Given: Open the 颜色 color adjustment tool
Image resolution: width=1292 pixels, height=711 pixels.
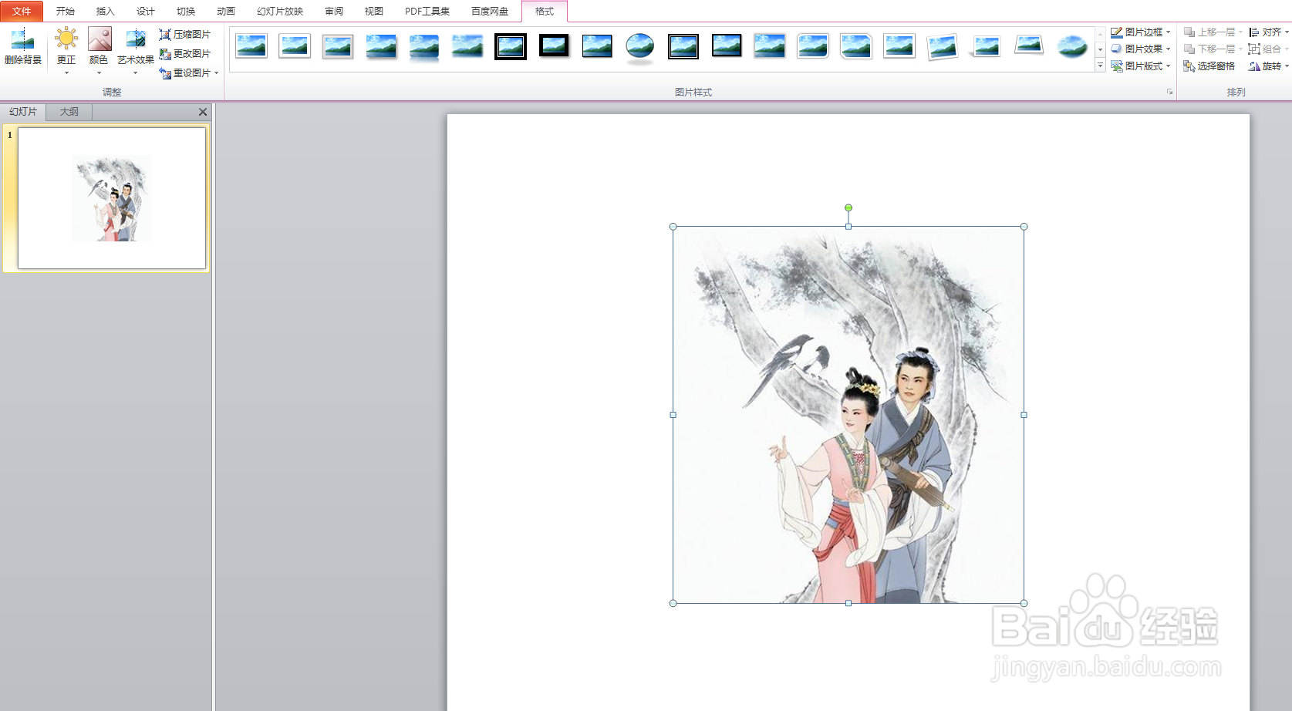Looking at the screenshot, I should 99,49.
